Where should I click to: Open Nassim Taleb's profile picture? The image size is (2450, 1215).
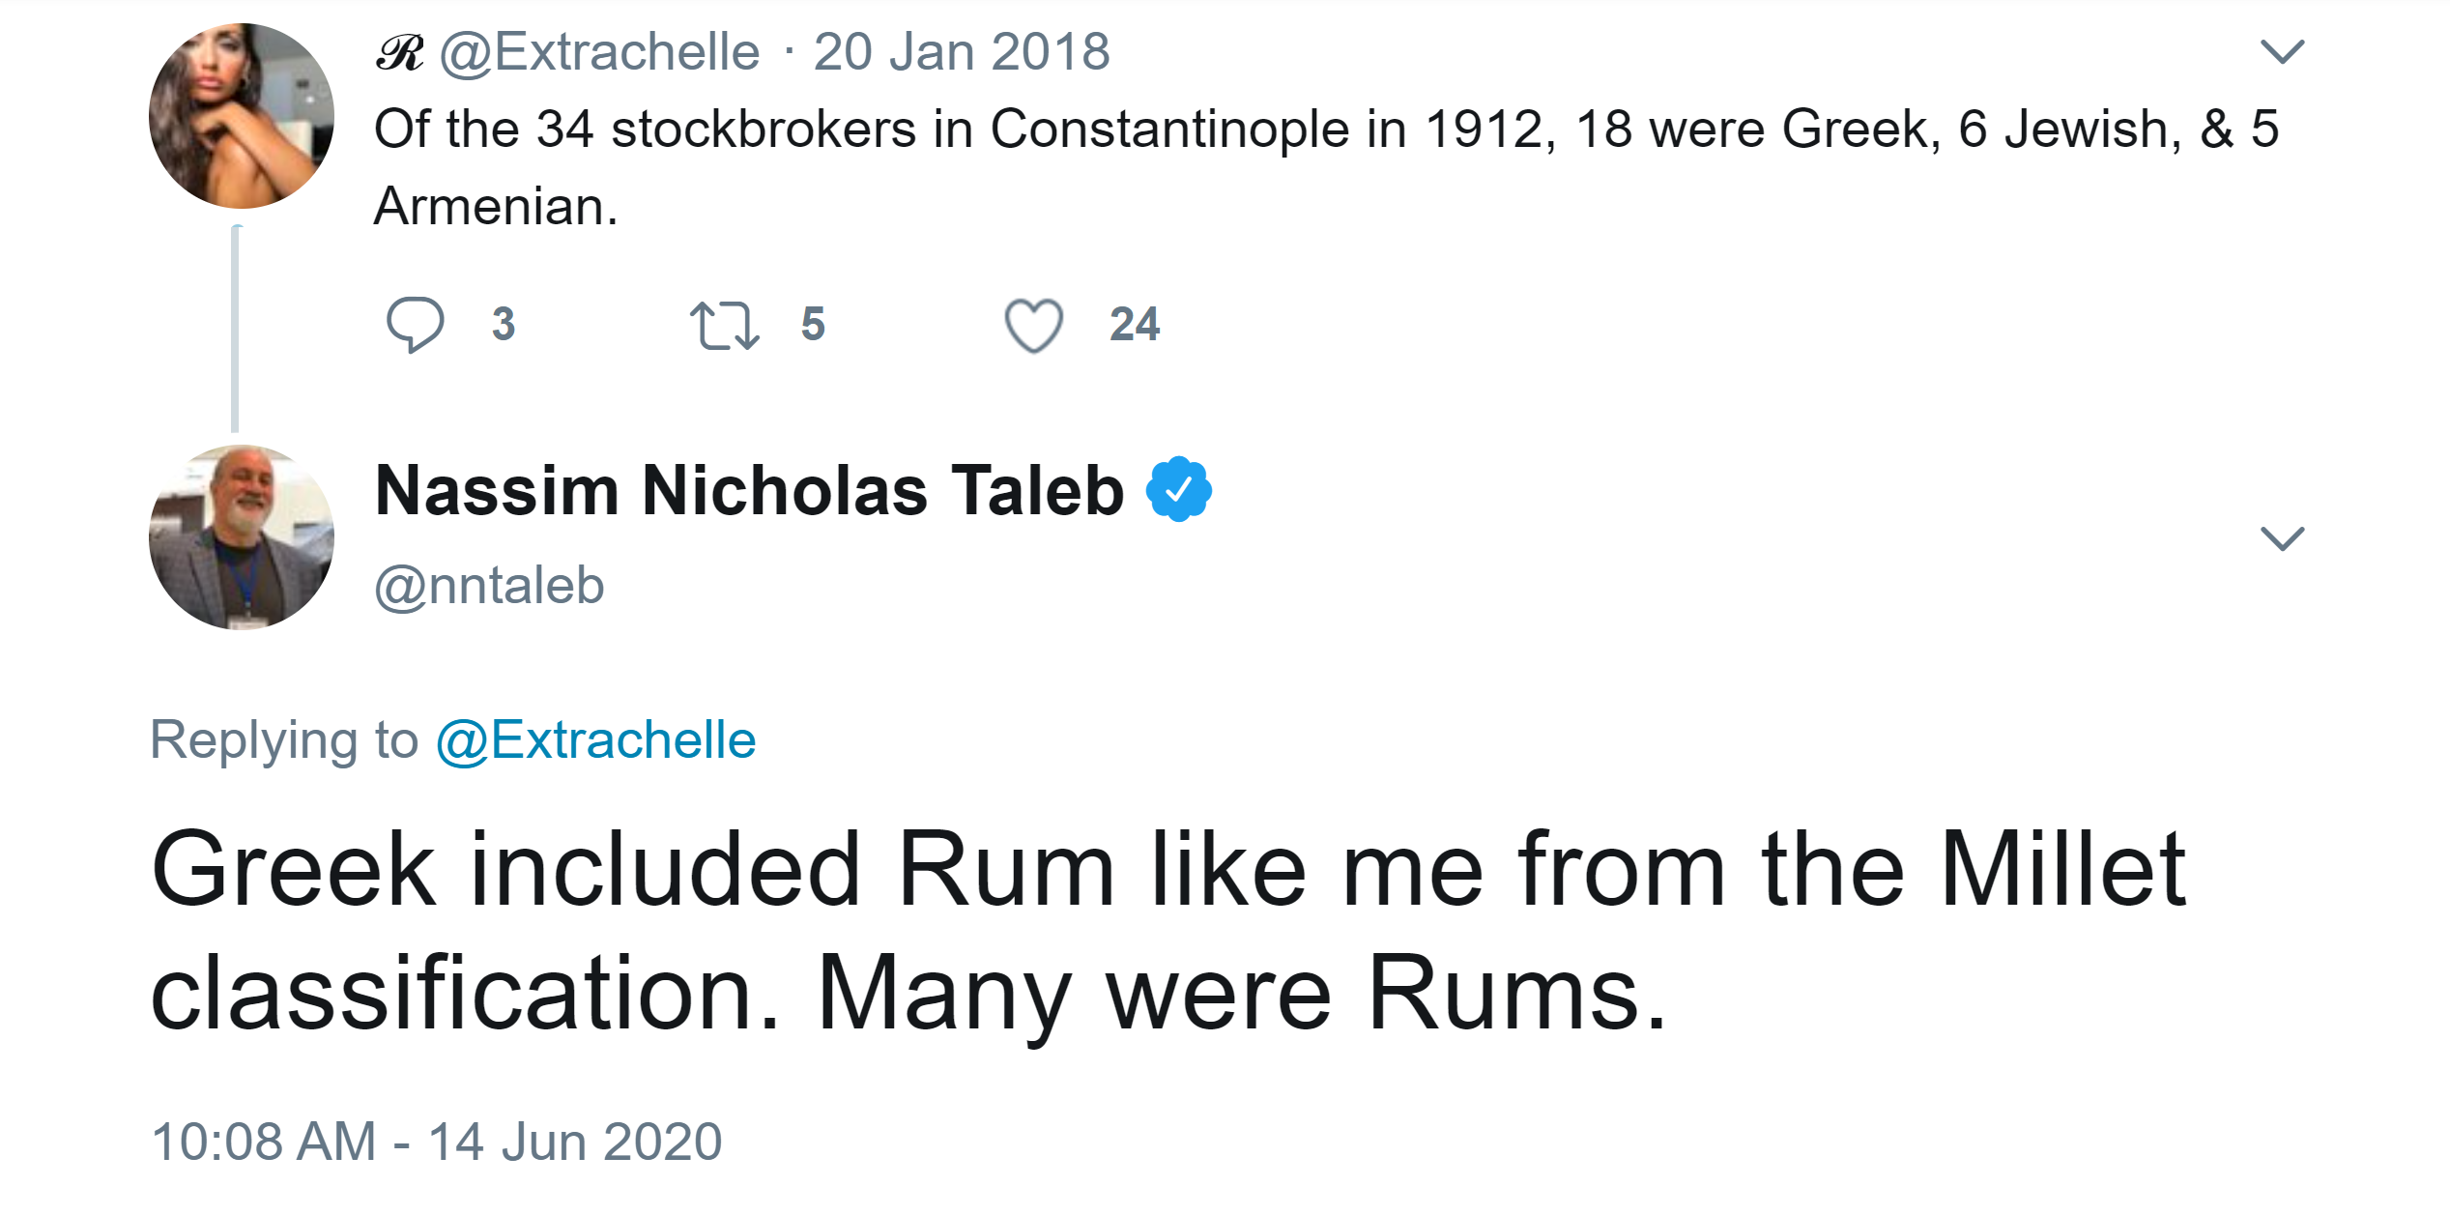coord(242,537)
